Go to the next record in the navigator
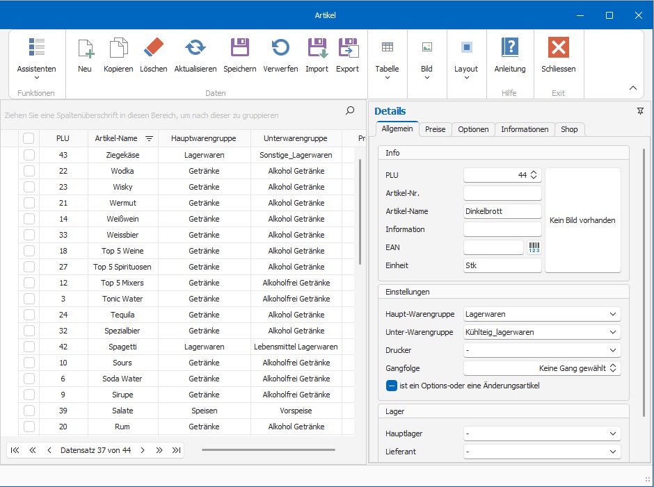 pos(143,450)
